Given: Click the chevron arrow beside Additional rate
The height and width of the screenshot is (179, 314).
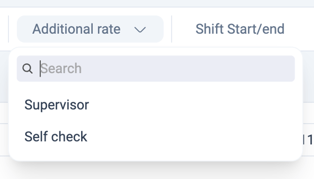Looking at the screenshot, I should click(x=140, y=30).
